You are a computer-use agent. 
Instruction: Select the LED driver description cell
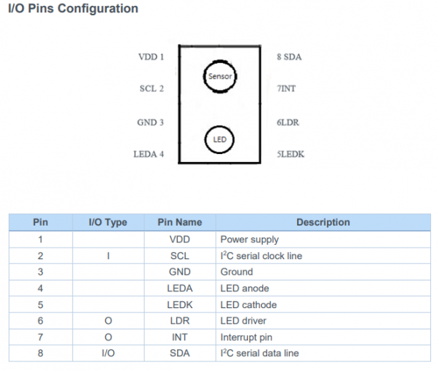[243, 321]
